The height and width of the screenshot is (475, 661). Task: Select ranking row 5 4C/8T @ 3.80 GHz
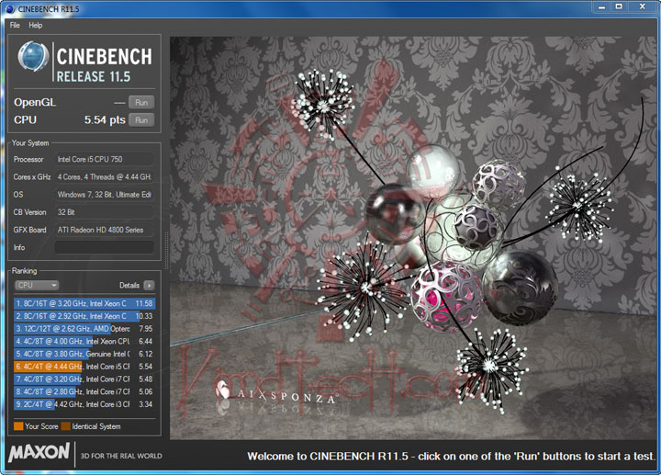tap(84, 354)
